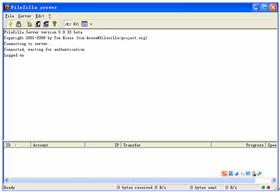Image resolution: width=280 pixels, height=193 pixels.
Task: Click the colorful user list sorting icon
Action: click(84, 24)
